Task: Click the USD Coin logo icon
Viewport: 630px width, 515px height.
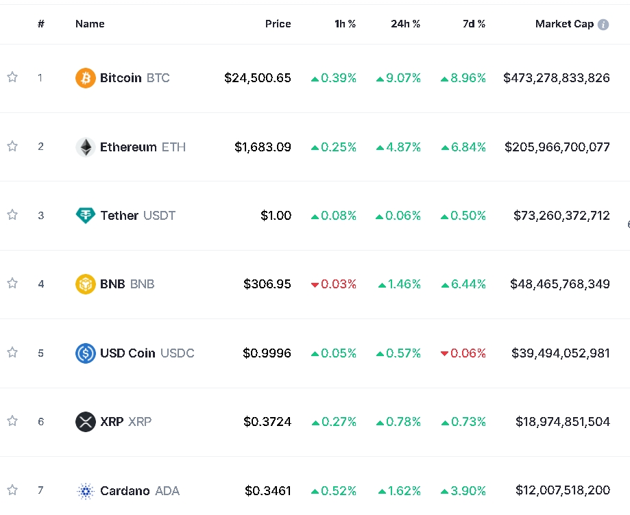Action: (x=86, y=353)
